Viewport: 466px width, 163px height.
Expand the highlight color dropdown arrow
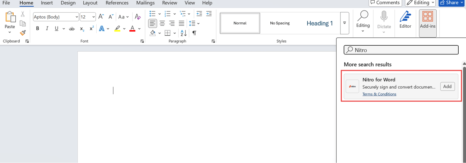click(124, 29)
